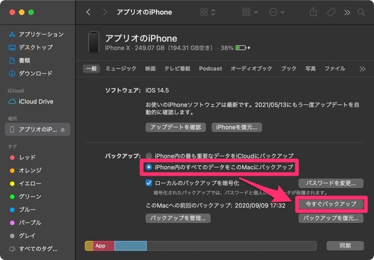The image size is (374, 260).
Task: Open iCloud Drive in the sidebar
Action: point(31,102)
